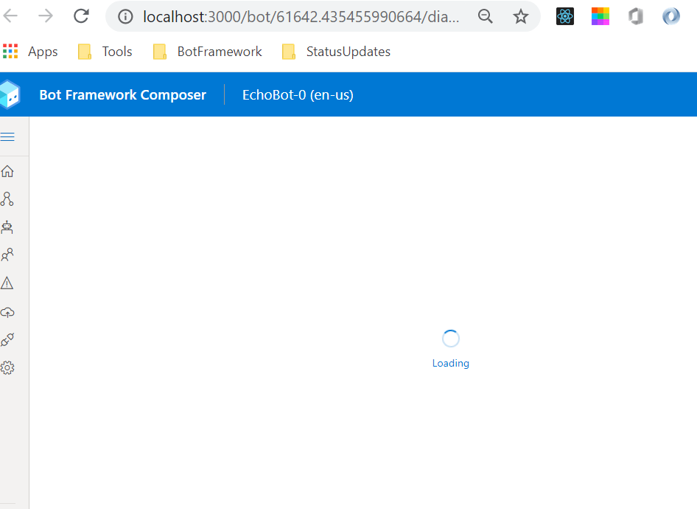
Task: Open Skills plug page
Action: tap(7, 340)
